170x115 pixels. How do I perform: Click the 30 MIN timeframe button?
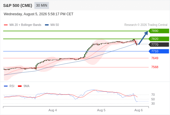click(41, 5)
